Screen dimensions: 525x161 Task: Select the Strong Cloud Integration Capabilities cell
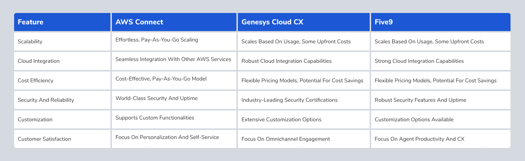click(419, 61)
